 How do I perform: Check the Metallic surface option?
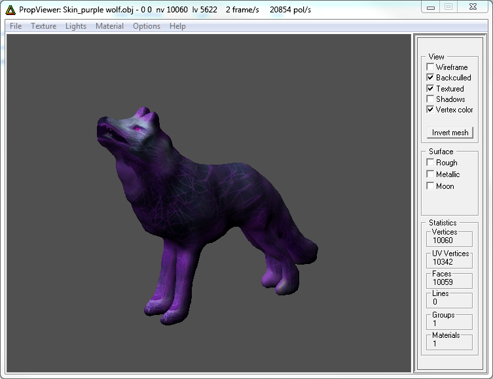click(x=430, y=174)
